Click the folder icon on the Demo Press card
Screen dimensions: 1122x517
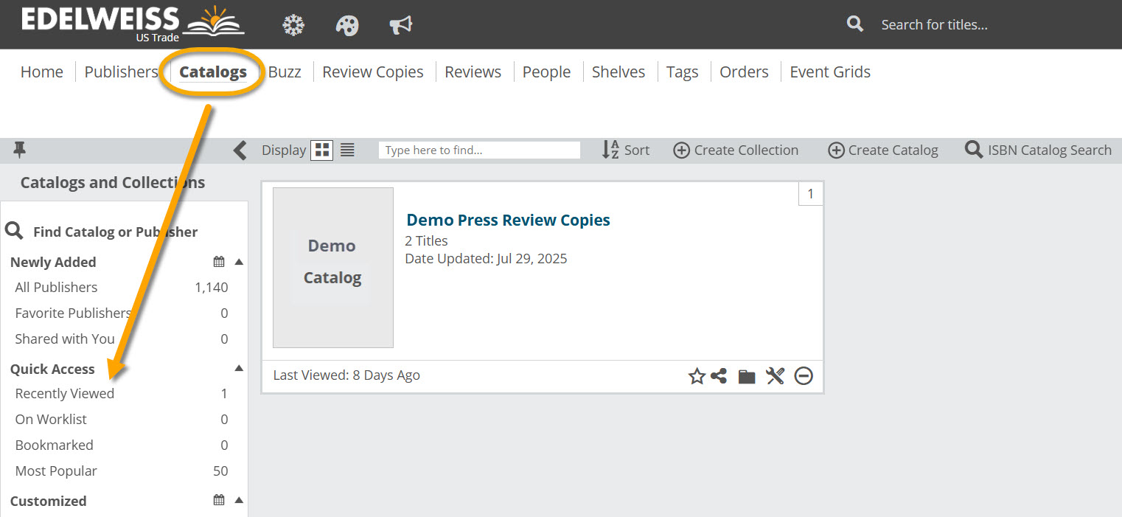click(x=747, y=377)
